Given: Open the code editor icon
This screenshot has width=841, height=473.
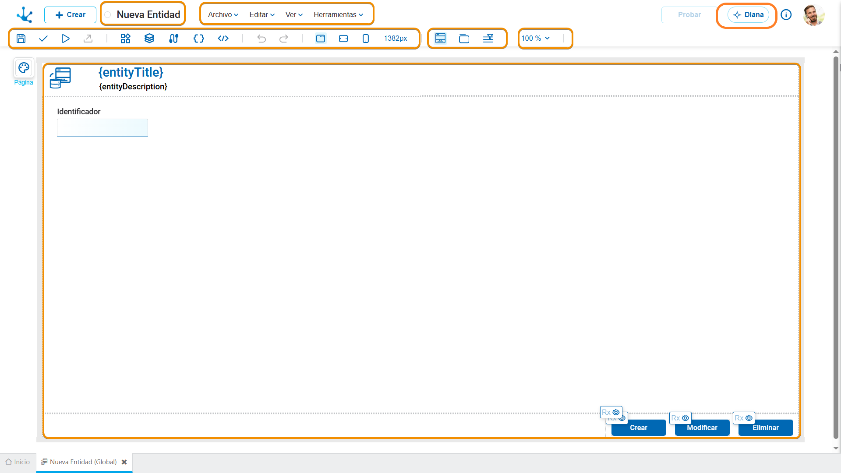Looking at the screenshot, I should (x=223, y=39).
